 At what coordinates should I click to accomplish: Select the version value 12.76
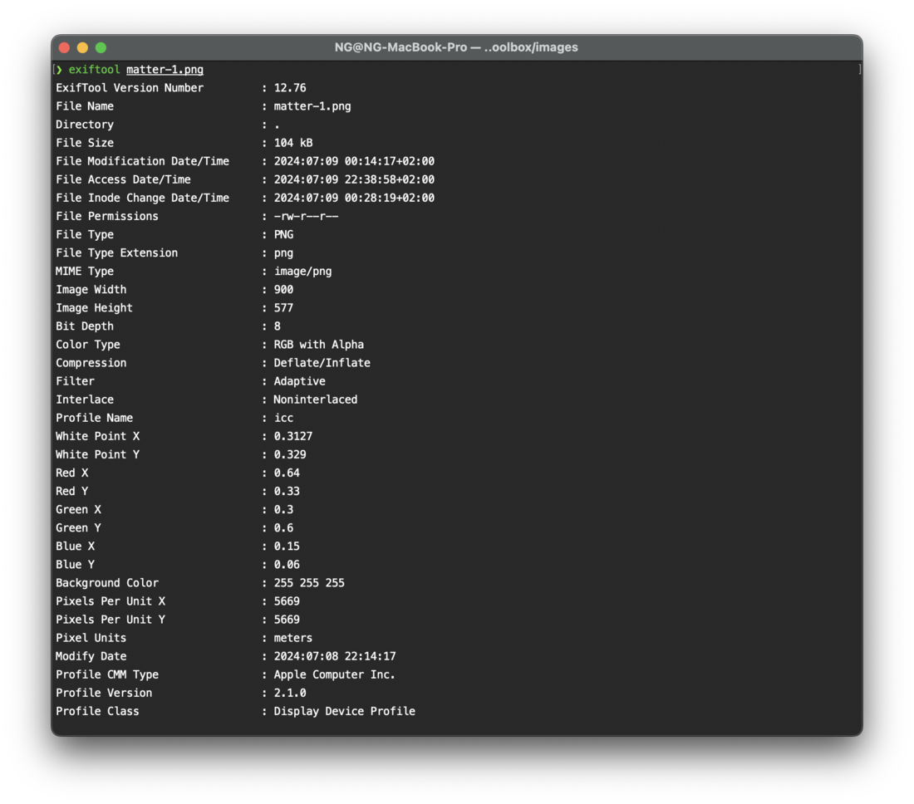290,88
